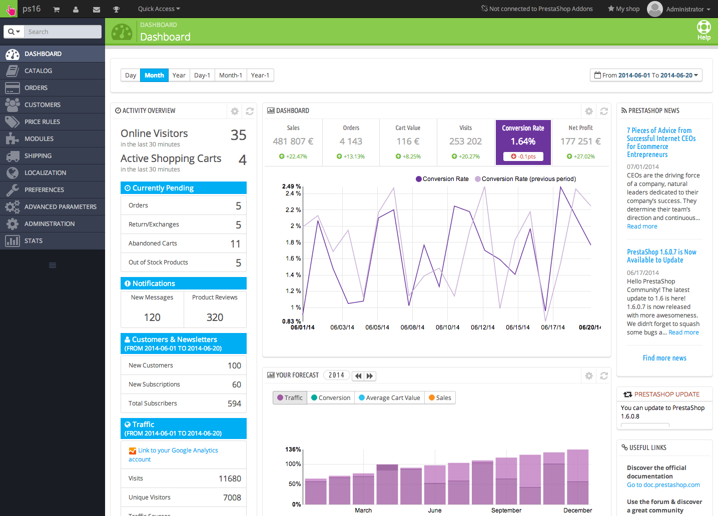Click Conversion Rate previous period legend swatch
Viewport: 718px width, 516px height.
click(478, 179)
